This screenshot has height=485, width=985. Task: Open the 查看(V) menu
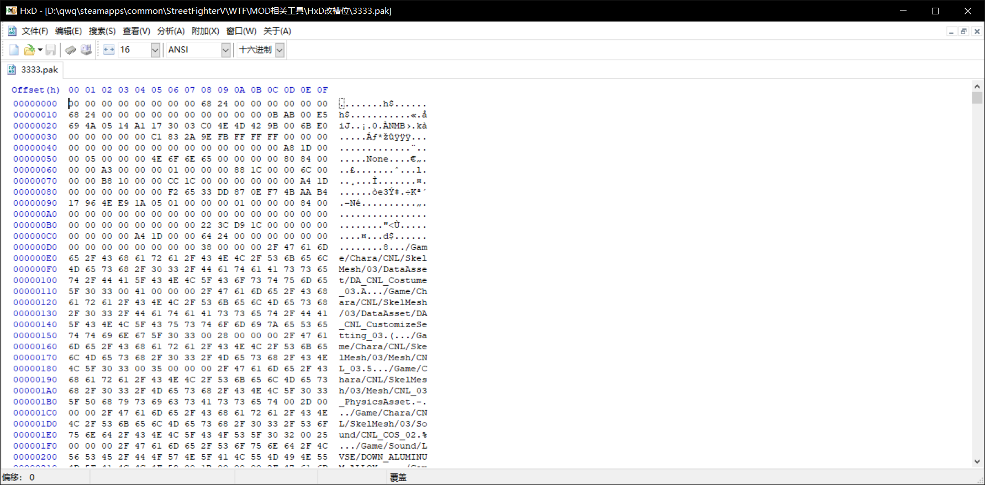point(136,31)
